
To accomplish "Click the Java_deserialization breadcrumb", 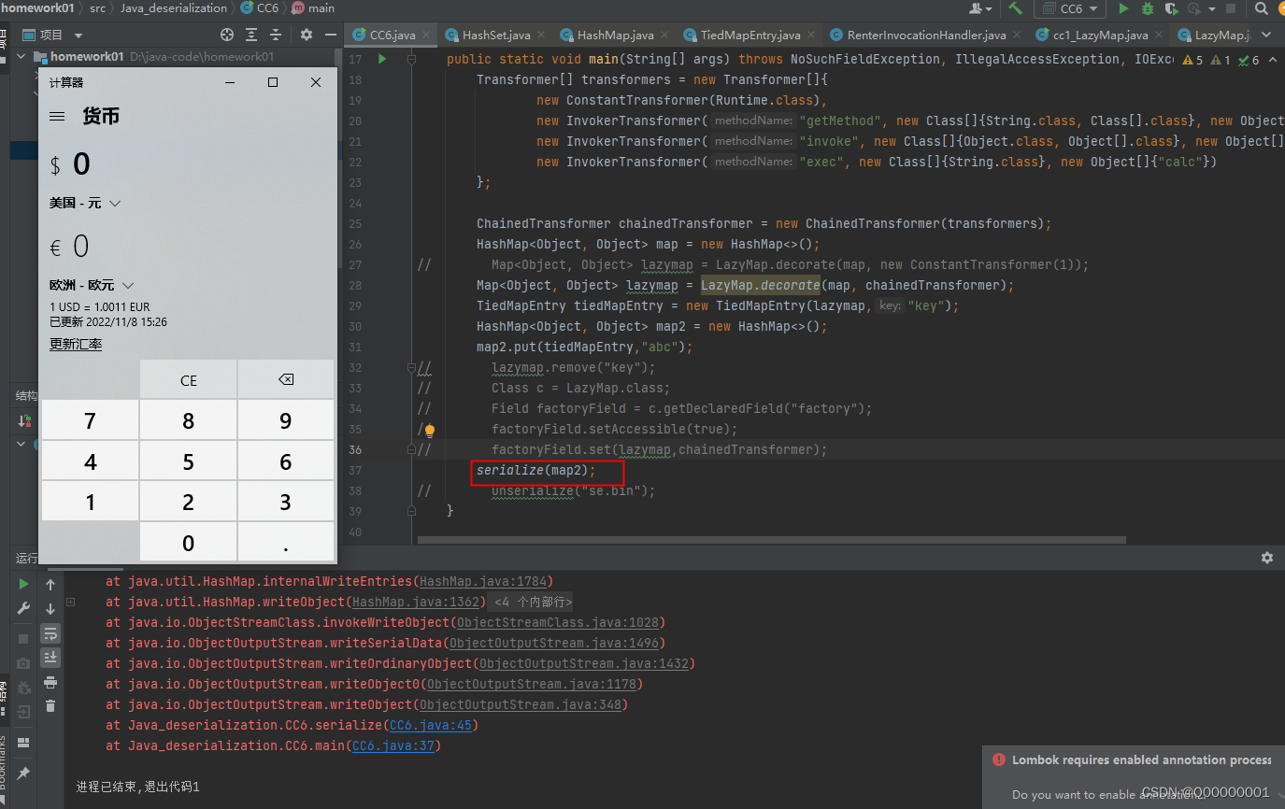I will click(x=174, y=8).
